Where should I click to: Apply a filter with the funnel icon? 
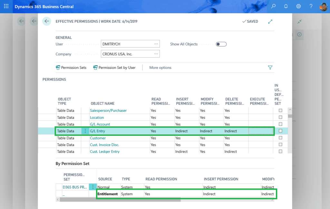coord(270,68)
